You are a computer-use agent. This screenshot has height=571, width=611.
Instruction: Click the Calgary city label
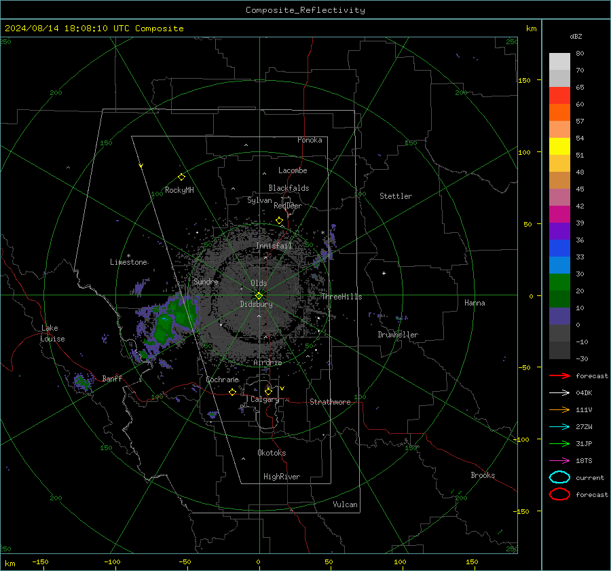tap(265, 399)
